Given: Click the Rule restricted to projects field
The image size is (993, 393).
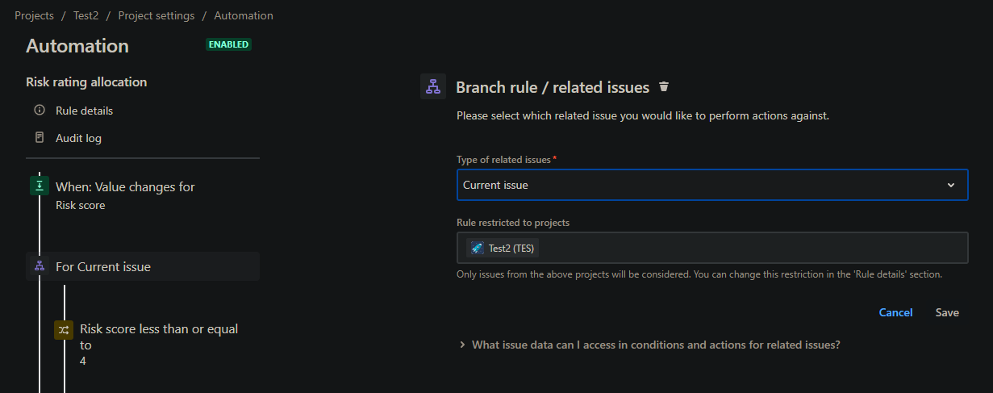Looking at the screenshot, I should tap(712, 248).
